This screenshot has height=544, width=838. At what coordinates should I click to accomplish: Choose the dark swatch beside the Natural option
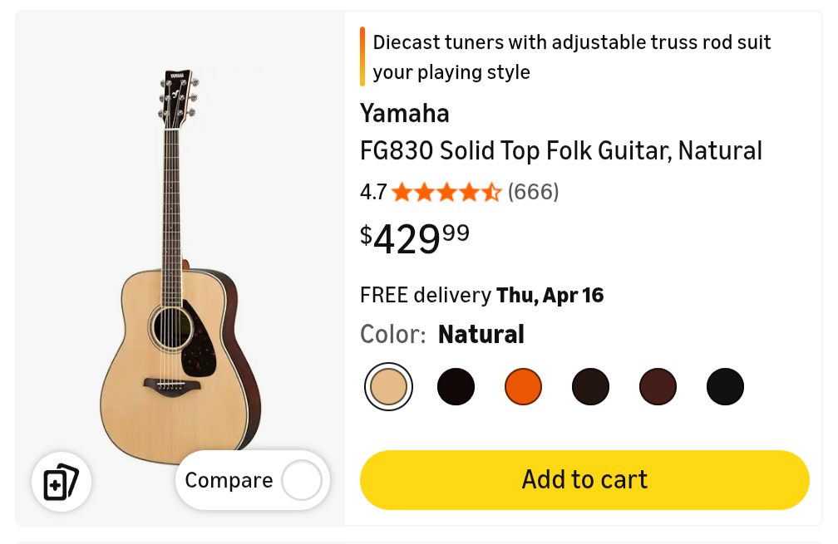click(456, 387)
